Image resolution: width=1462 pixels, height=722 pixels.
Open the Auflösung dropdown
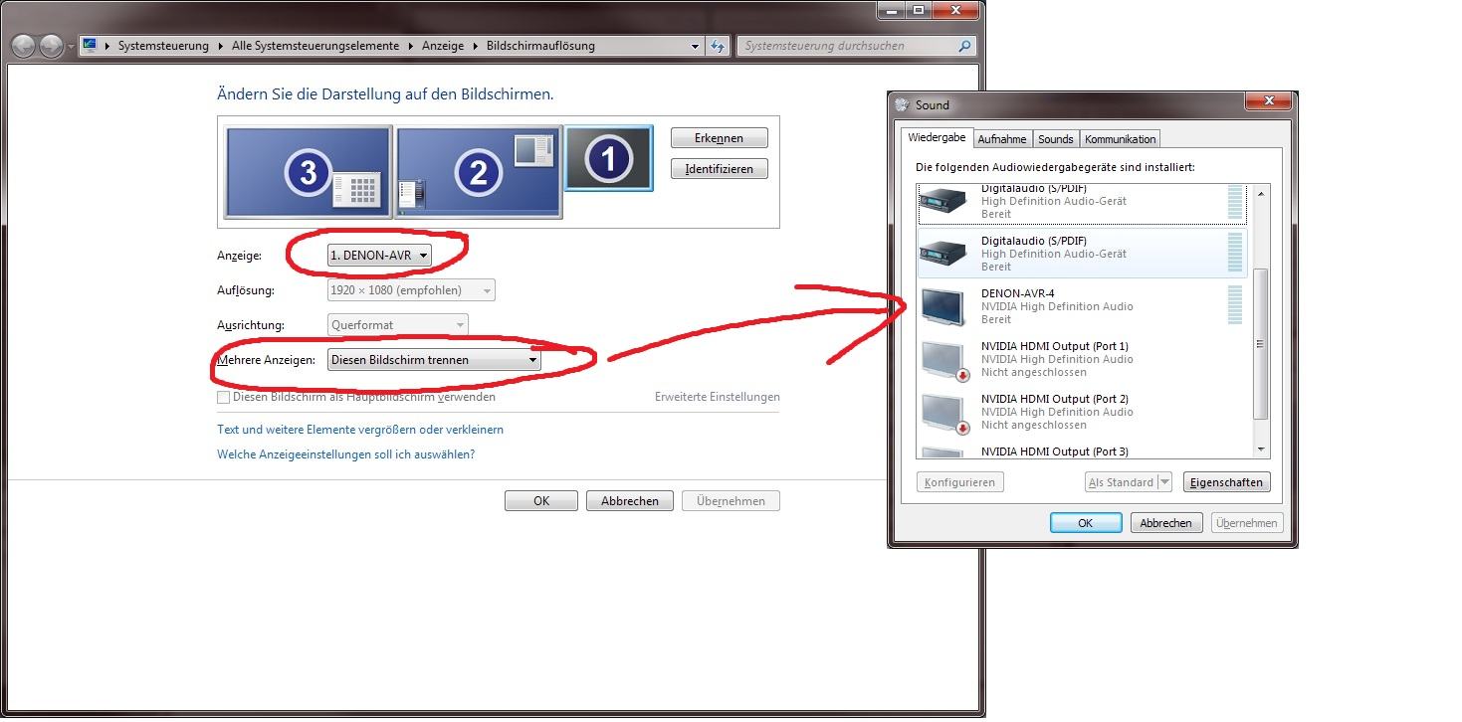click(411, 290)
